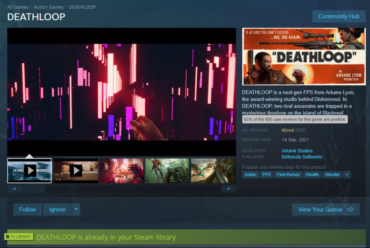This screenshot has width=370, height=248.
Task: Click the plus icon to add tags
Action: click(347, 175)
